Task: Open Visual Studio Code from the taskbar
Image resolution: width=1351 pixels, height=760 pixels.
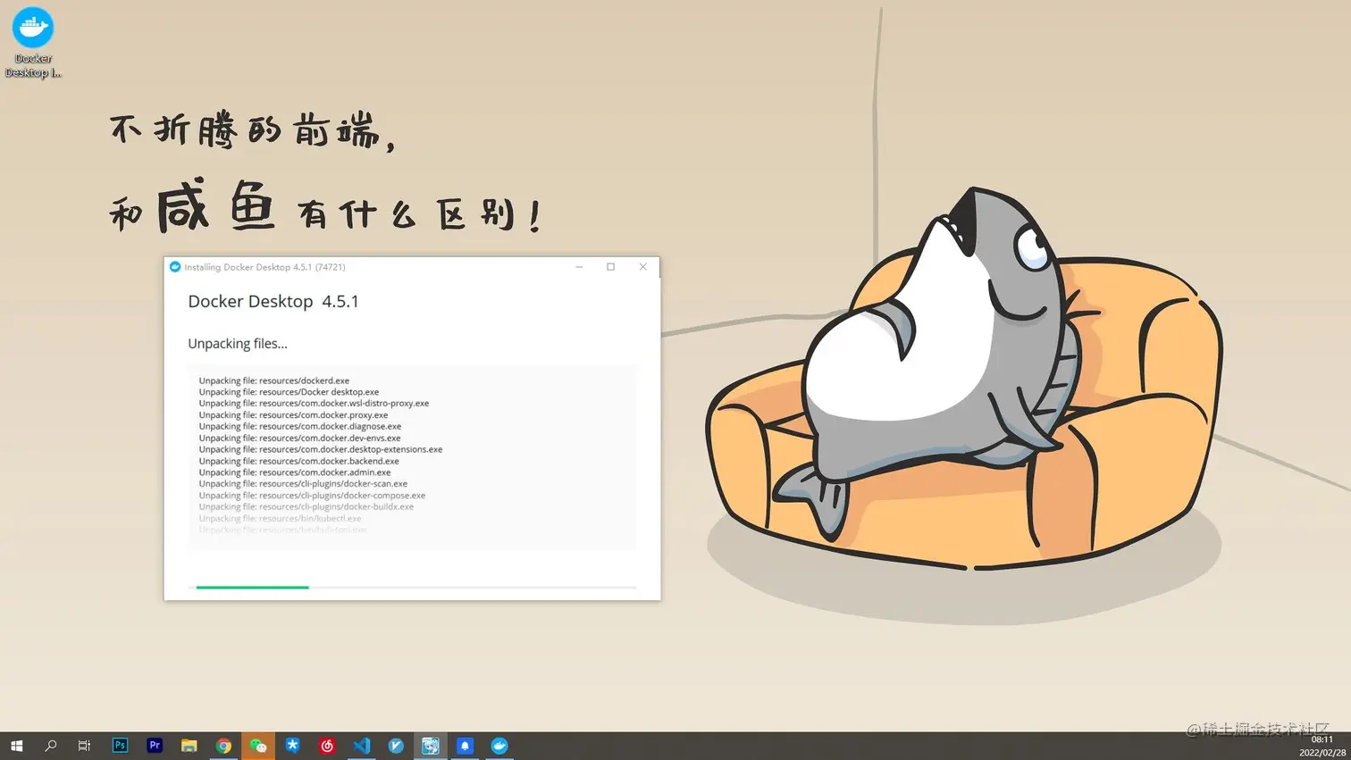Action: click(x=361, y=746)
